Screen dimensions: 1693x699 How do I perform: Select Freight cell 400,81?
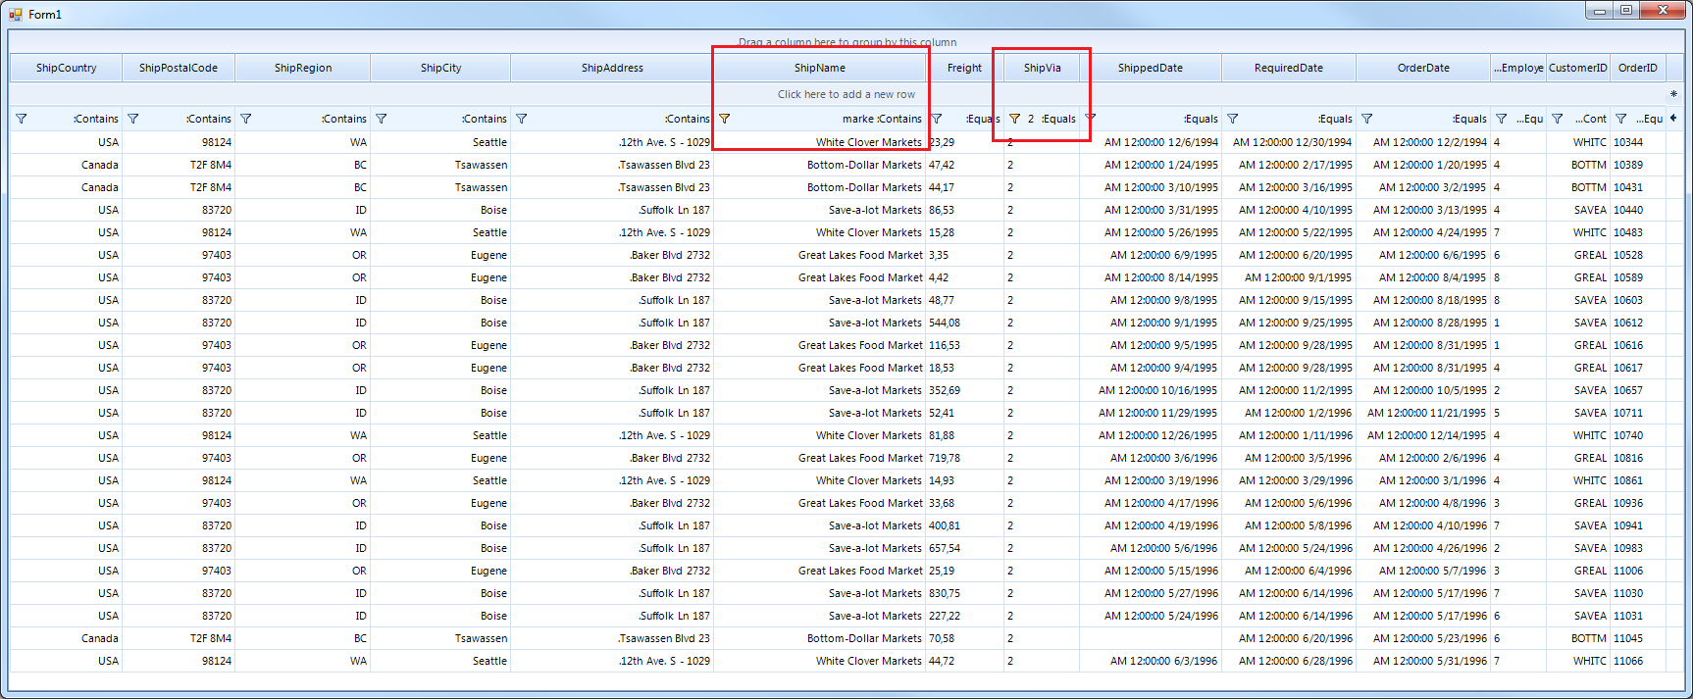[x=965, y=525]
